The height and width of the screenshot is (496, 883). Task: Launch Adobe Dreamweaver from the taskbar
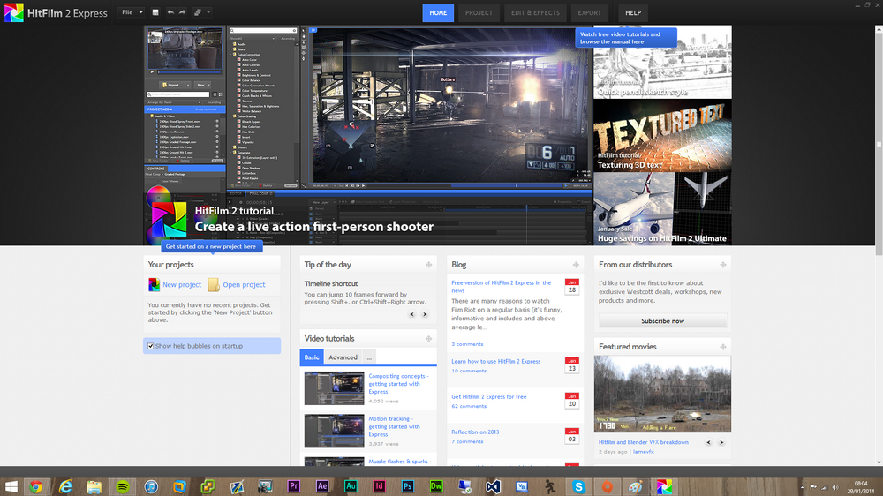[436, 486]
